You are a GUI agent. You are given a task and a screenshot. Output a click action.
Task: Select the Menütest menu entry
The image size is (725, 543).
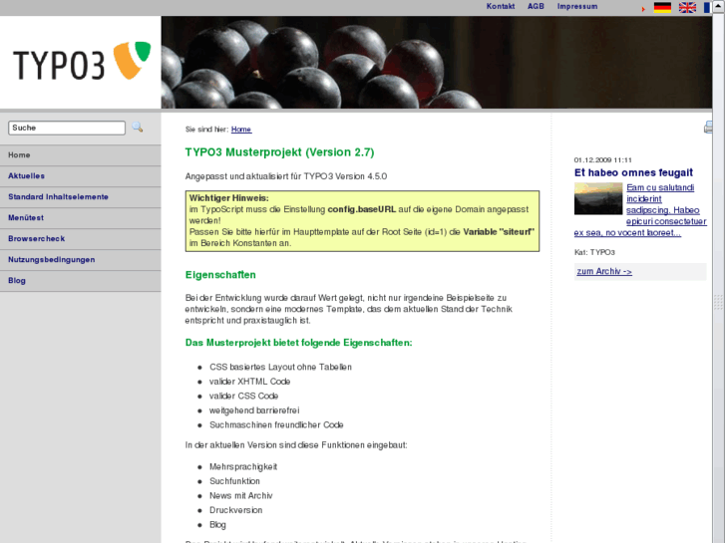pyautogui.click(x=81, y=217)
